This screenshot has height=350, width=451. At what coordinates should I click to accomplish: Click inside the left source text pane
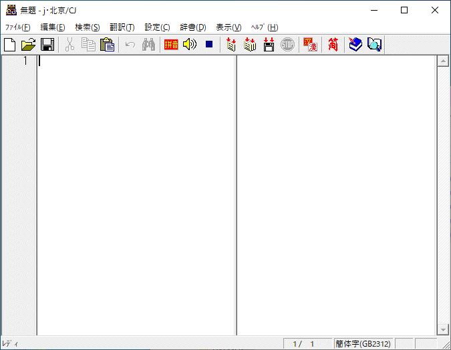click(x=136, y=195)
